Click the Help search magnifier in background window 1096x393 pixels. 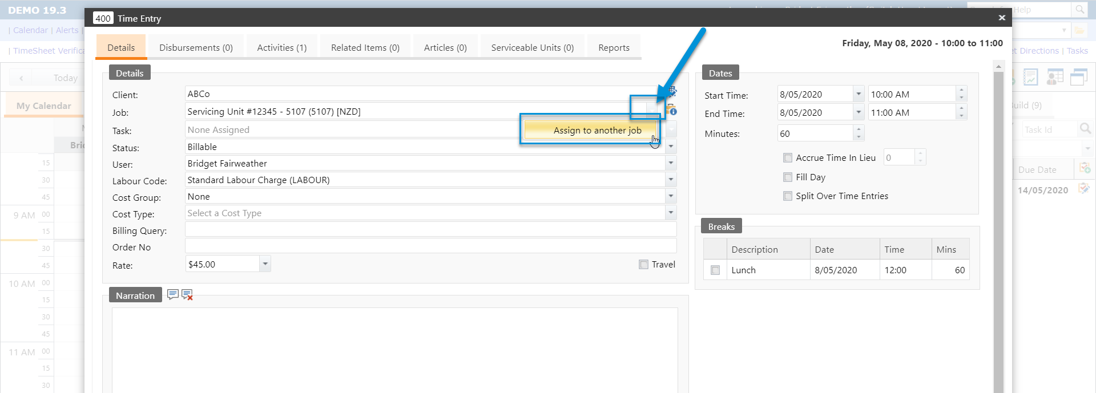(1079, 10)
